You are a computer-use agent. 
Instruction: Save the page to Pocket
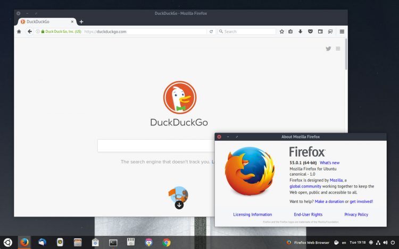pos(310,31)
